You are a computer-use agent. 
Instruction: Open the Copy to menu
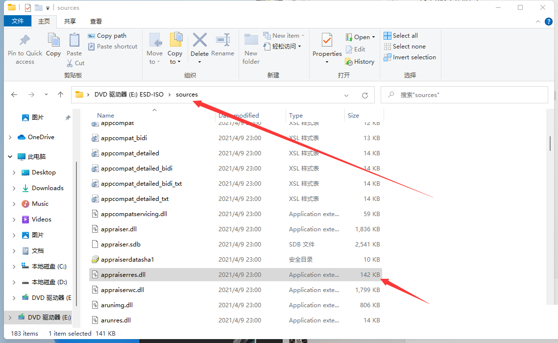pyautogui.click(x=175, y=49)
